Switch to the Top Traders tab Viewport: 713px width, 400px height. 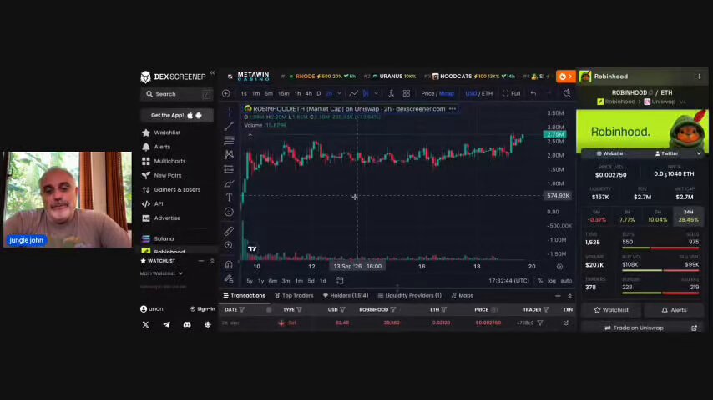pyautogui.click(x=294, y=296)
